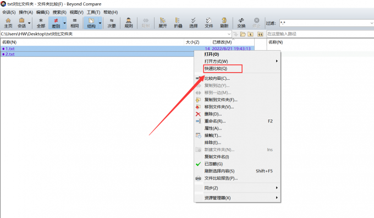Choose 排除(E)... menu entry
This screenshot has width=374, height=218.
click(x=237, y=143)
